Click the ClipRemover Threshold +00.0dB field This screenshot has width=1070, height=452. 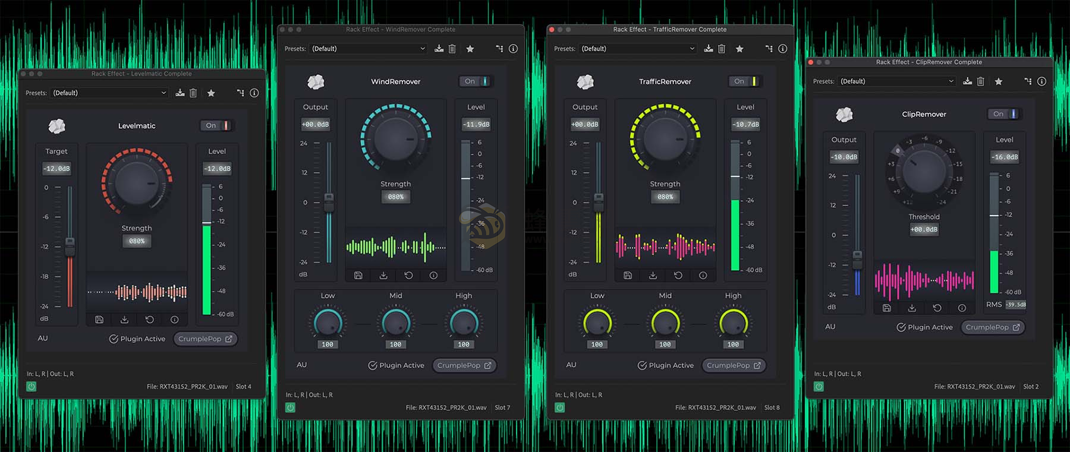924,230
